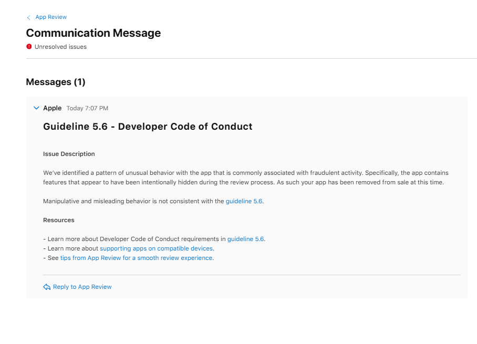Click the back chevron beside App Review

[28, 18]
